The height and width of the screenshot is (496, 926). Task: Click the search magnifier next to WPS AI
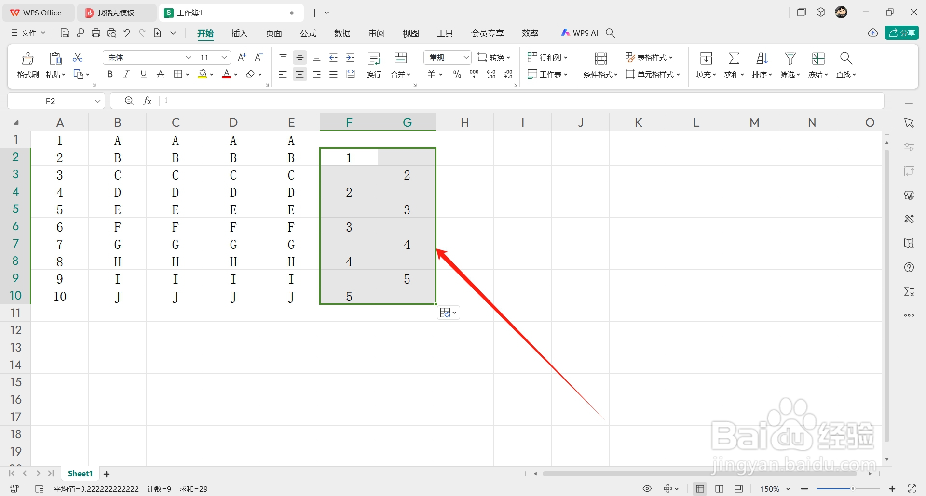coord(610,33)
